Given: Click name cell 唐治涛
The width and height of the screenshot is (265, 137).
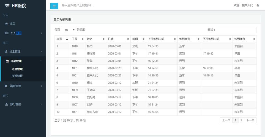Looking at the screenshot, I should point(91,53).
